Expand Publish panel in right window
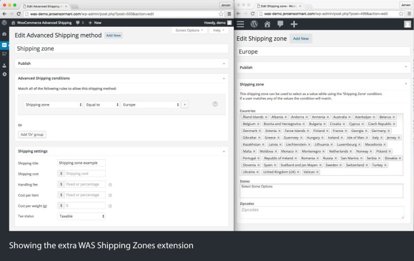 pyautogui.click(x=406, y=67)
